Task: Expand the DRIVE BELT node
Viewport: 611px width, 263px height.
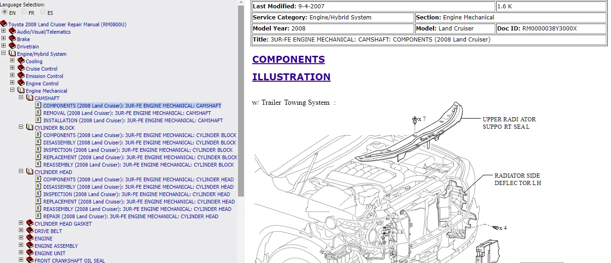Action: [x=21, y=231]
